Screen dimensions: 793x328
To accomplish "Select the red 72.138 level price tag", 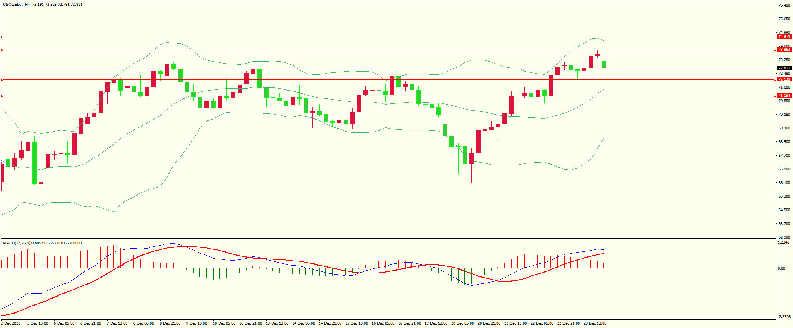I will (x=784, y=79).
